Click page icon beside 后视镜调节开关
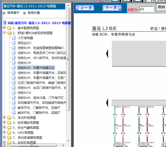The width and height of the screenshot is (166, 147). (x=14, y=102)
